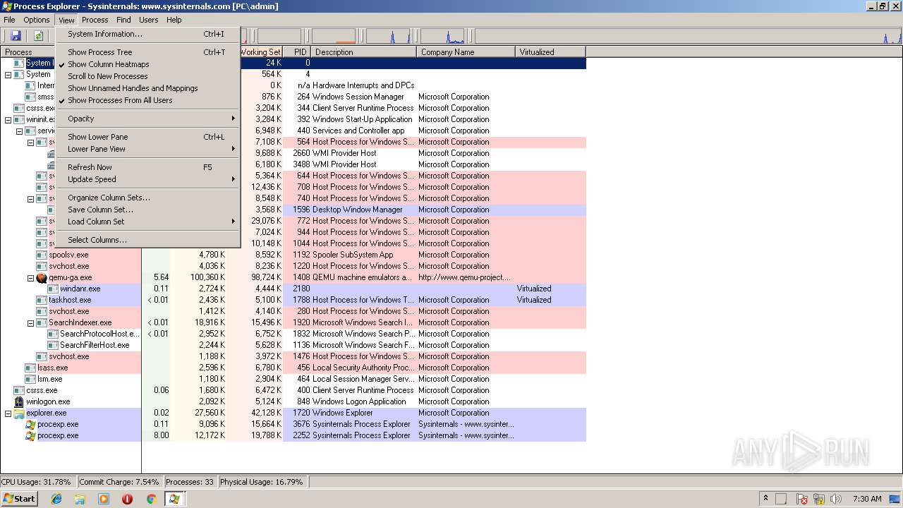The height and width of the screenshot is (508, 903).
Task: Click the winlogon.exe process icon
Action: 19,401
